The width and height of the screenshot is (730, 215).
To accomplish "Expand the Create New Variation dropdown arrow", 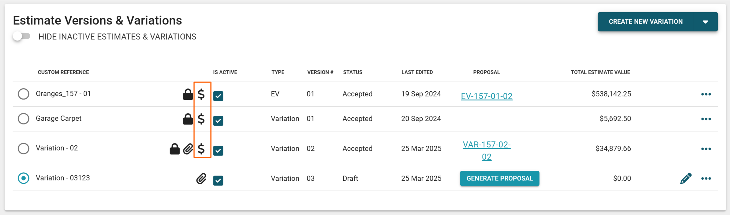I will [705, 22].
